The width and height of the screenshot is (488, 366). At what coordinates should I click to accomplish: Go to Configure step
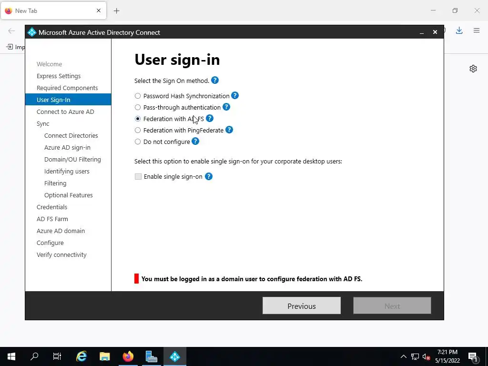(50, 243)
